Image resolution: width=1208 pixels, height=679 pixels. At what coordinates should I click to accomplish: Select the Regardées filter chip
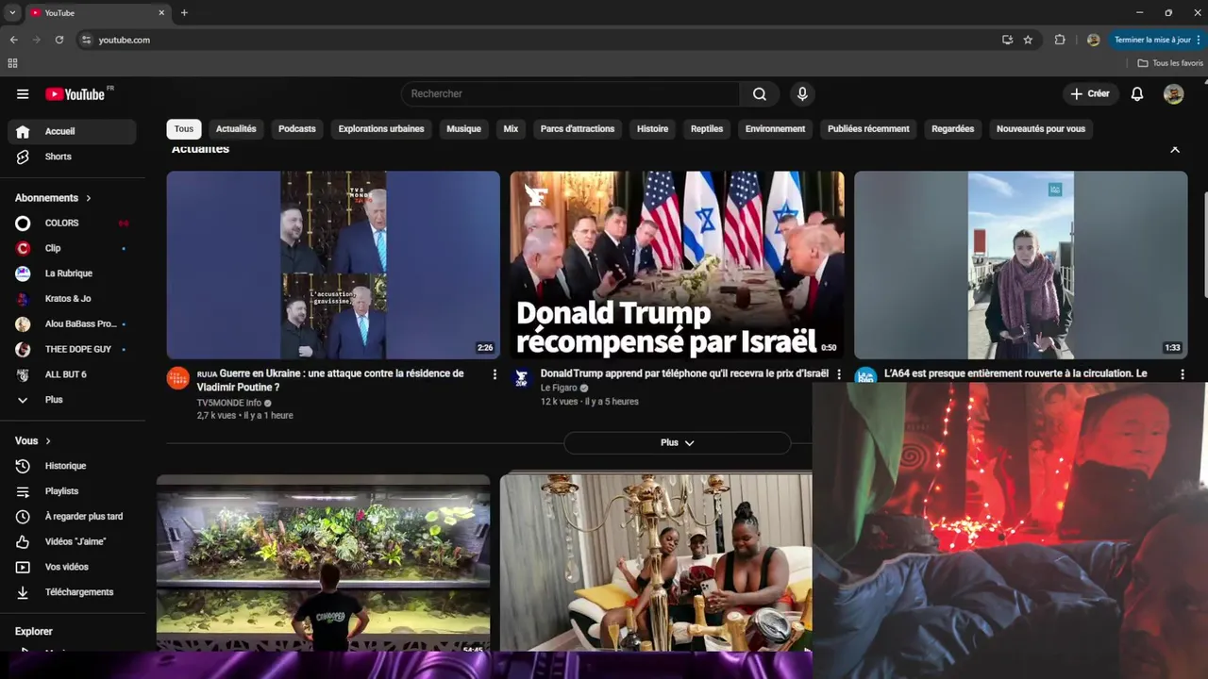click(952, 129)
